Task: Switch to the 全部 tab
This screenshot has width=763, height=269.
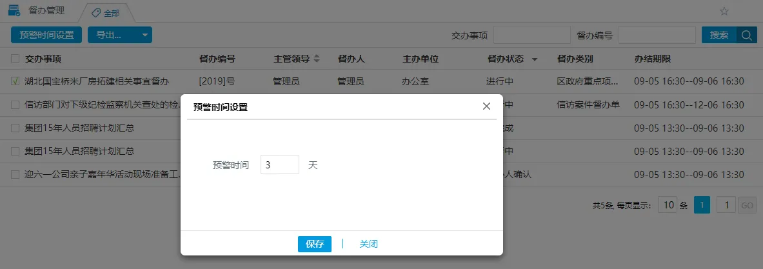Action: [x=106, y=12]
